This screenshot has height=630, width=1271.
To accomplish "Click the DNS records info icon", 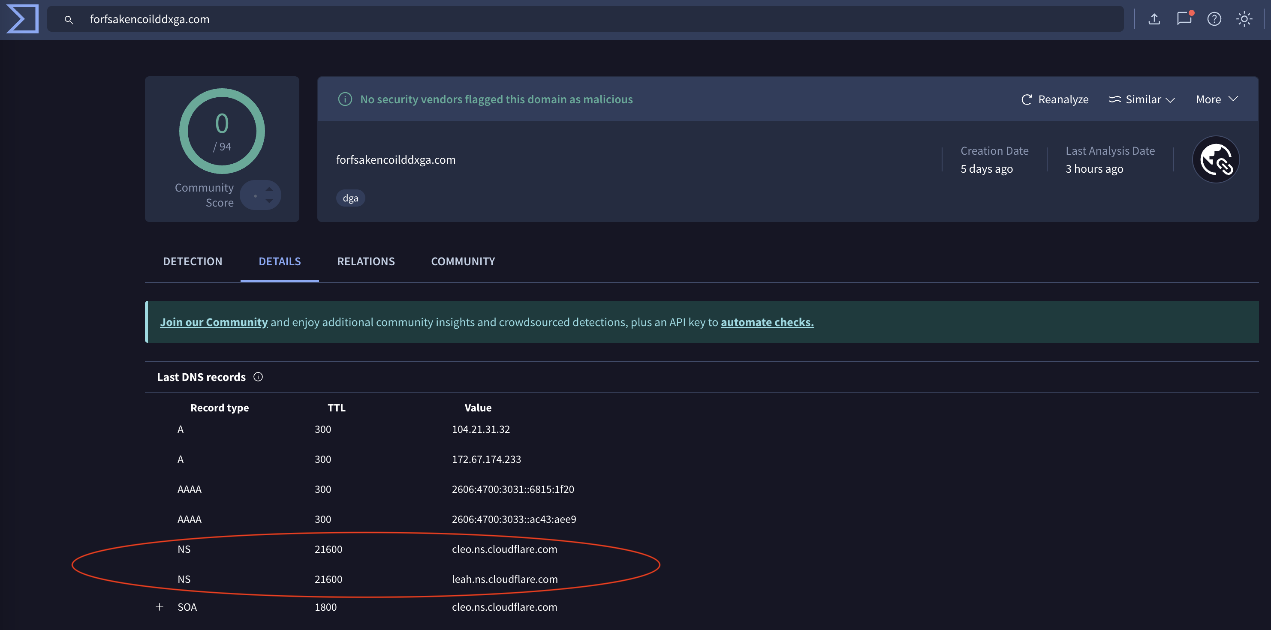I will click(x=258, y=377).
